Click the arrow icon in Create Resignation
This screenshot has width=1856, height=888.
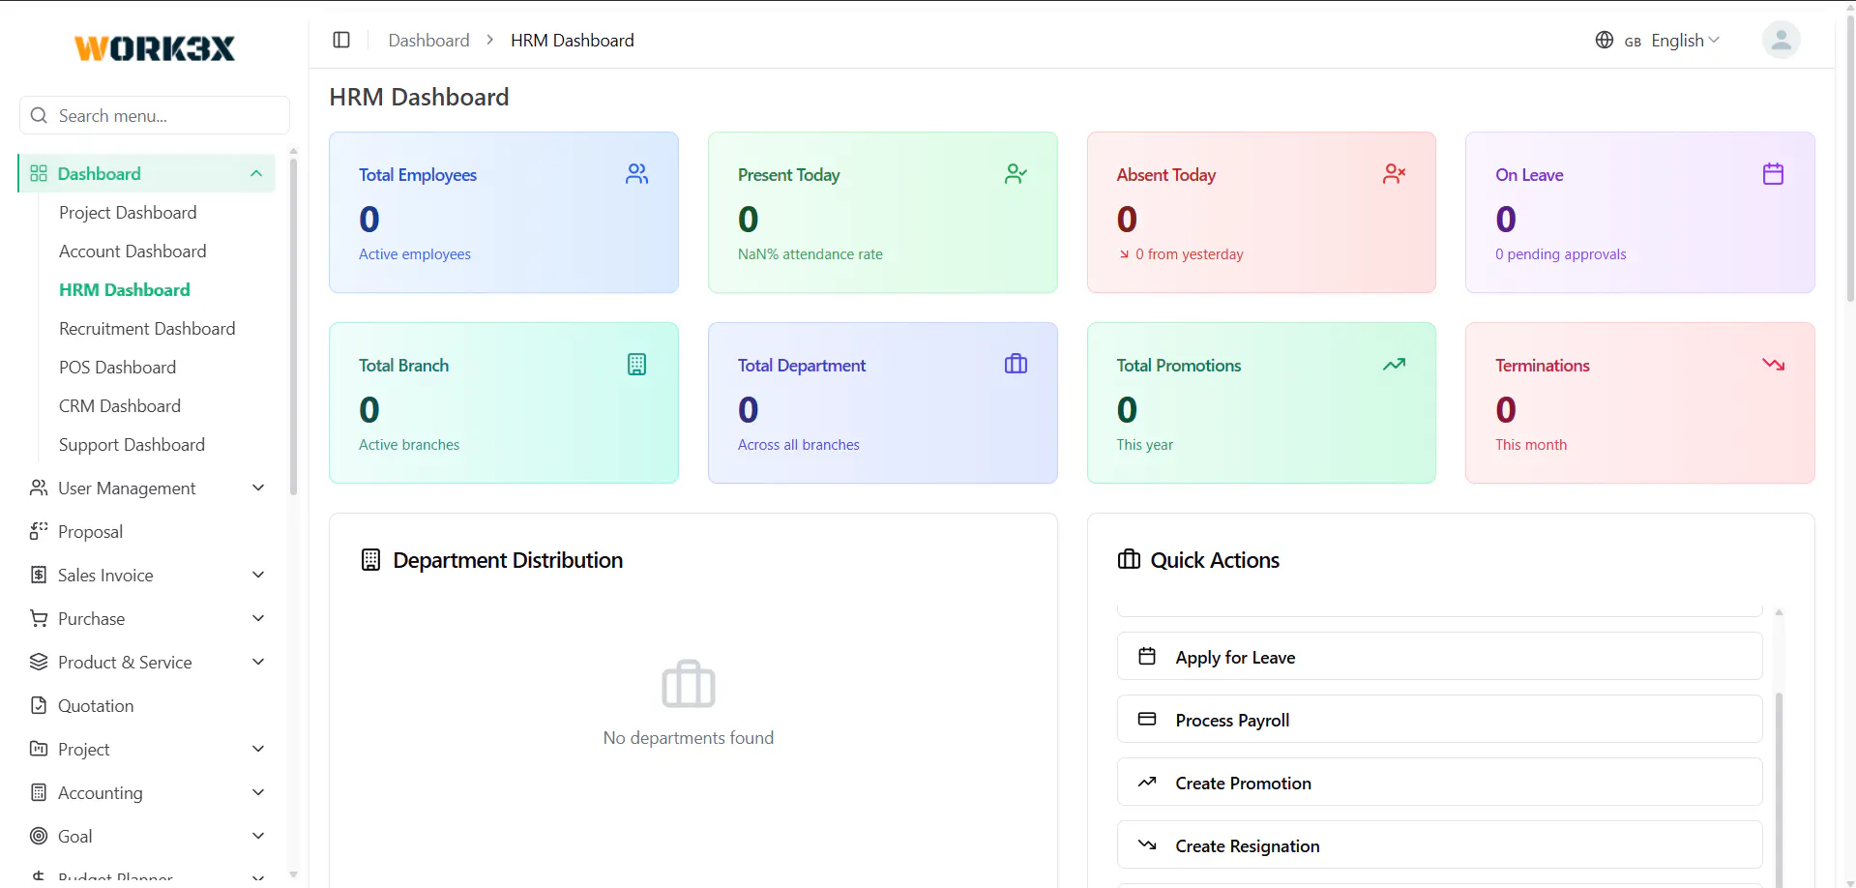[1147, 844]
